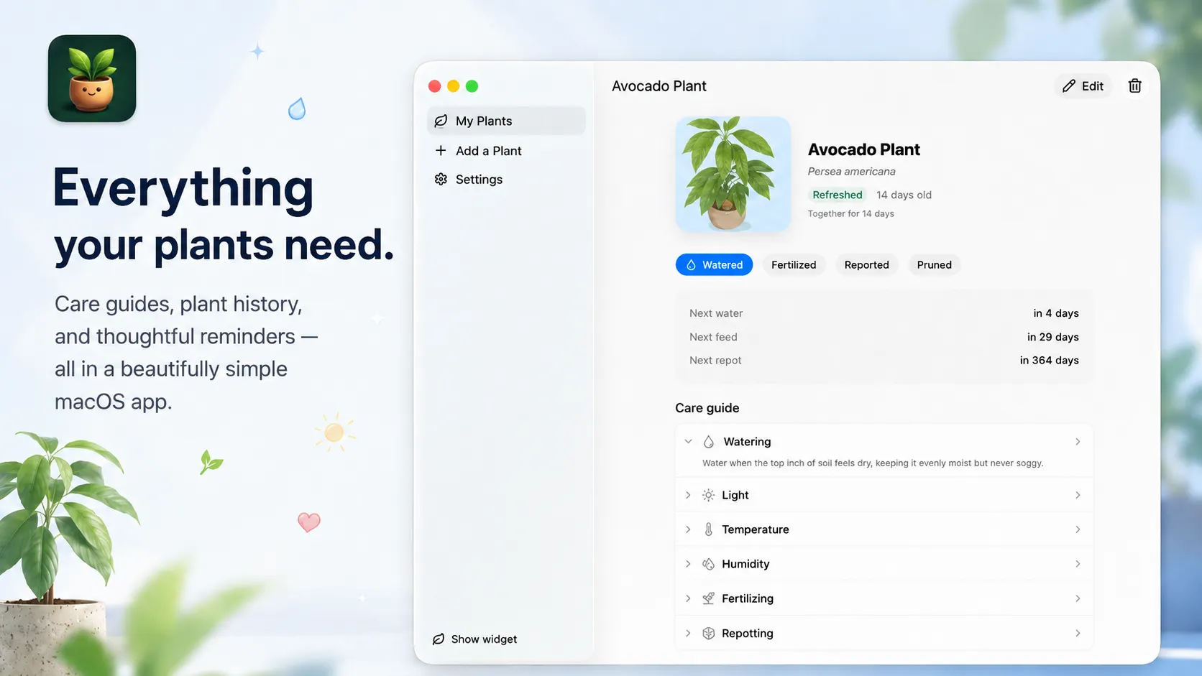The width and height of the screenshot is (1202, 676).
Task: Collapse the Watering care guide section
Action: tap(688, 442)
